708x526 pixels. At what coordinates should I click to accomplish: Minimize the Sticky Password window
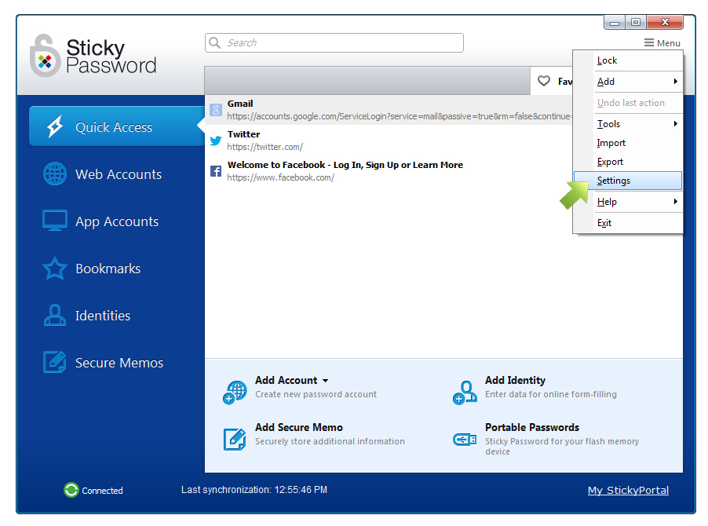click(x=615, y=22)
